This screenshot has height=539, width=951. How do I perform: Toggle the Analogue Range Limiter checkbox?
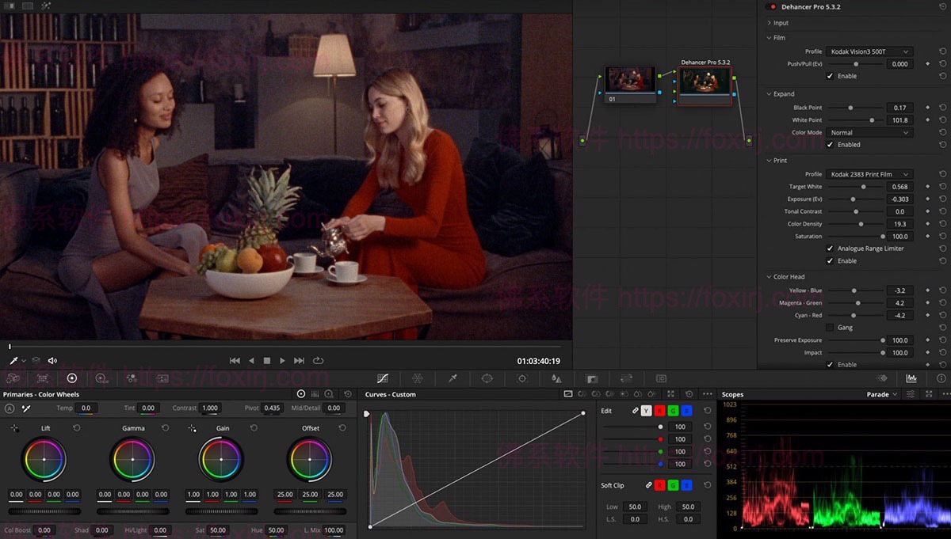point(828,248)
